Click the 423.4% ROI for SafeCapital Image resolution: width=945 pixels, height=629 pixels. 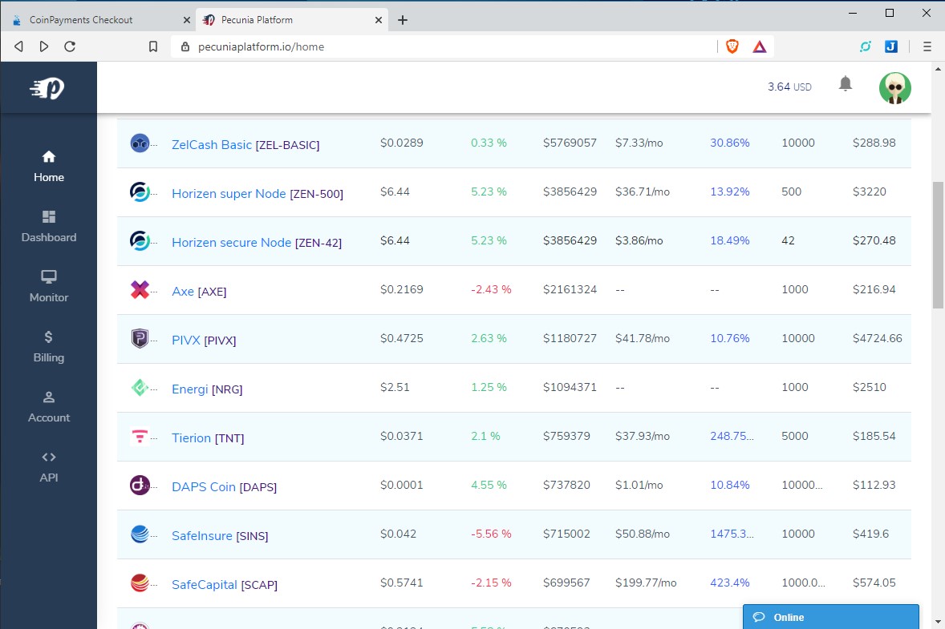730,582
